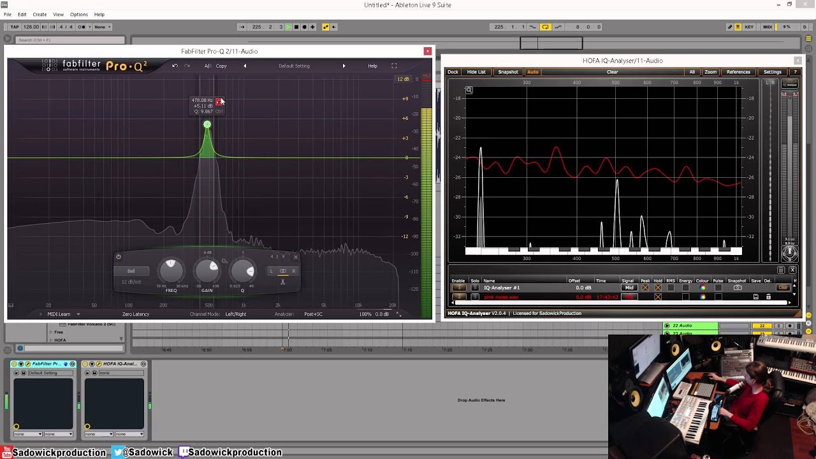Open the File menu
The height and width of the screenshot is (459, 816).
pyautogui.click(x=8, y=14)
